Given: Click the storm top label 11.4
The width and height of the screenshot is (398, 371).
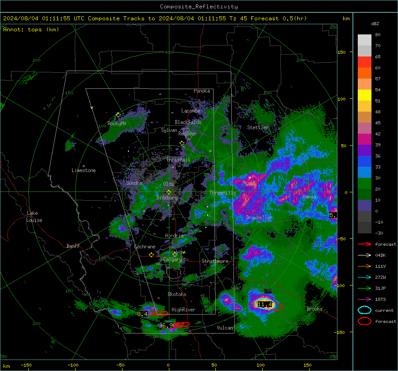Looking at the screenshot, I should 264,304.
